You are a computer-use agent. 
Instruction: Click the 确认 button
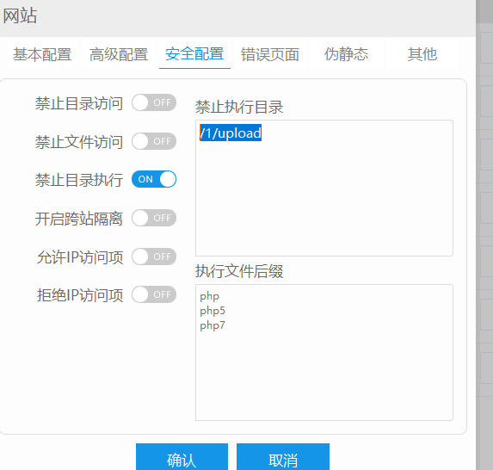(x=182, y=457)
